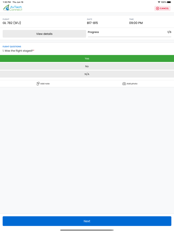Click the gate value B17-B15
This screenshot has width=174, height=232.
click(x=92, y=23)
